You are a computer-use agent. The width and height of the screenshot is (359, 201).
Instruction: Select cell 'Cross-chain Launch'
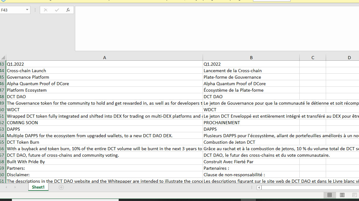[104, 71]
